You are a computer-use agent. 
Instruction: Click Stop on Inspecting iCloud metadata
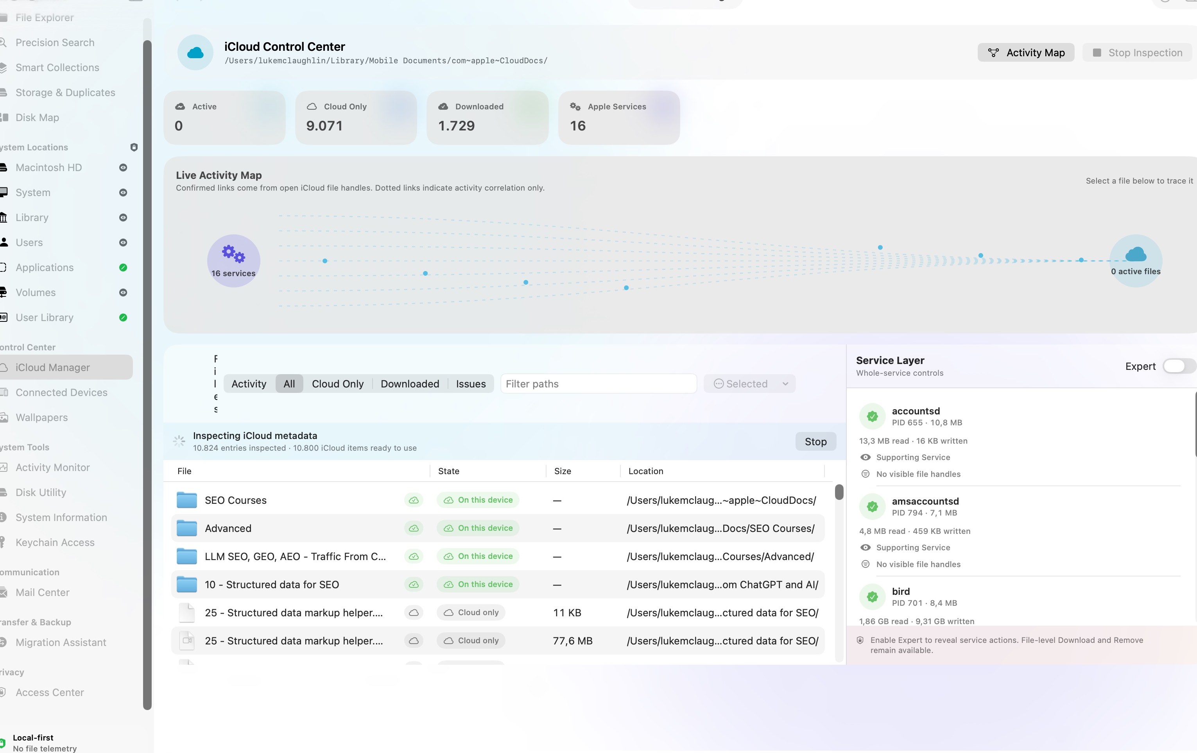[816, 441]
